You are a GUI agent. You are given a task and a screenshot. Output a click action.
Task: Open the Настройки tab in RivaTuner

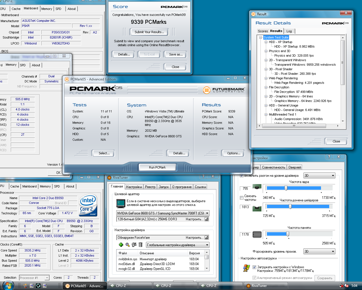tap(134, 187)
